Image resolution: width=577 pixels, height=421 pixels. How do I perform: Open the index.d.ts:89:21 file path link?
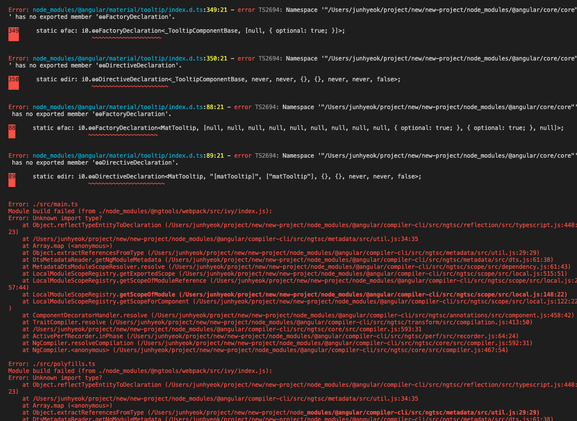tap(128, 156)
